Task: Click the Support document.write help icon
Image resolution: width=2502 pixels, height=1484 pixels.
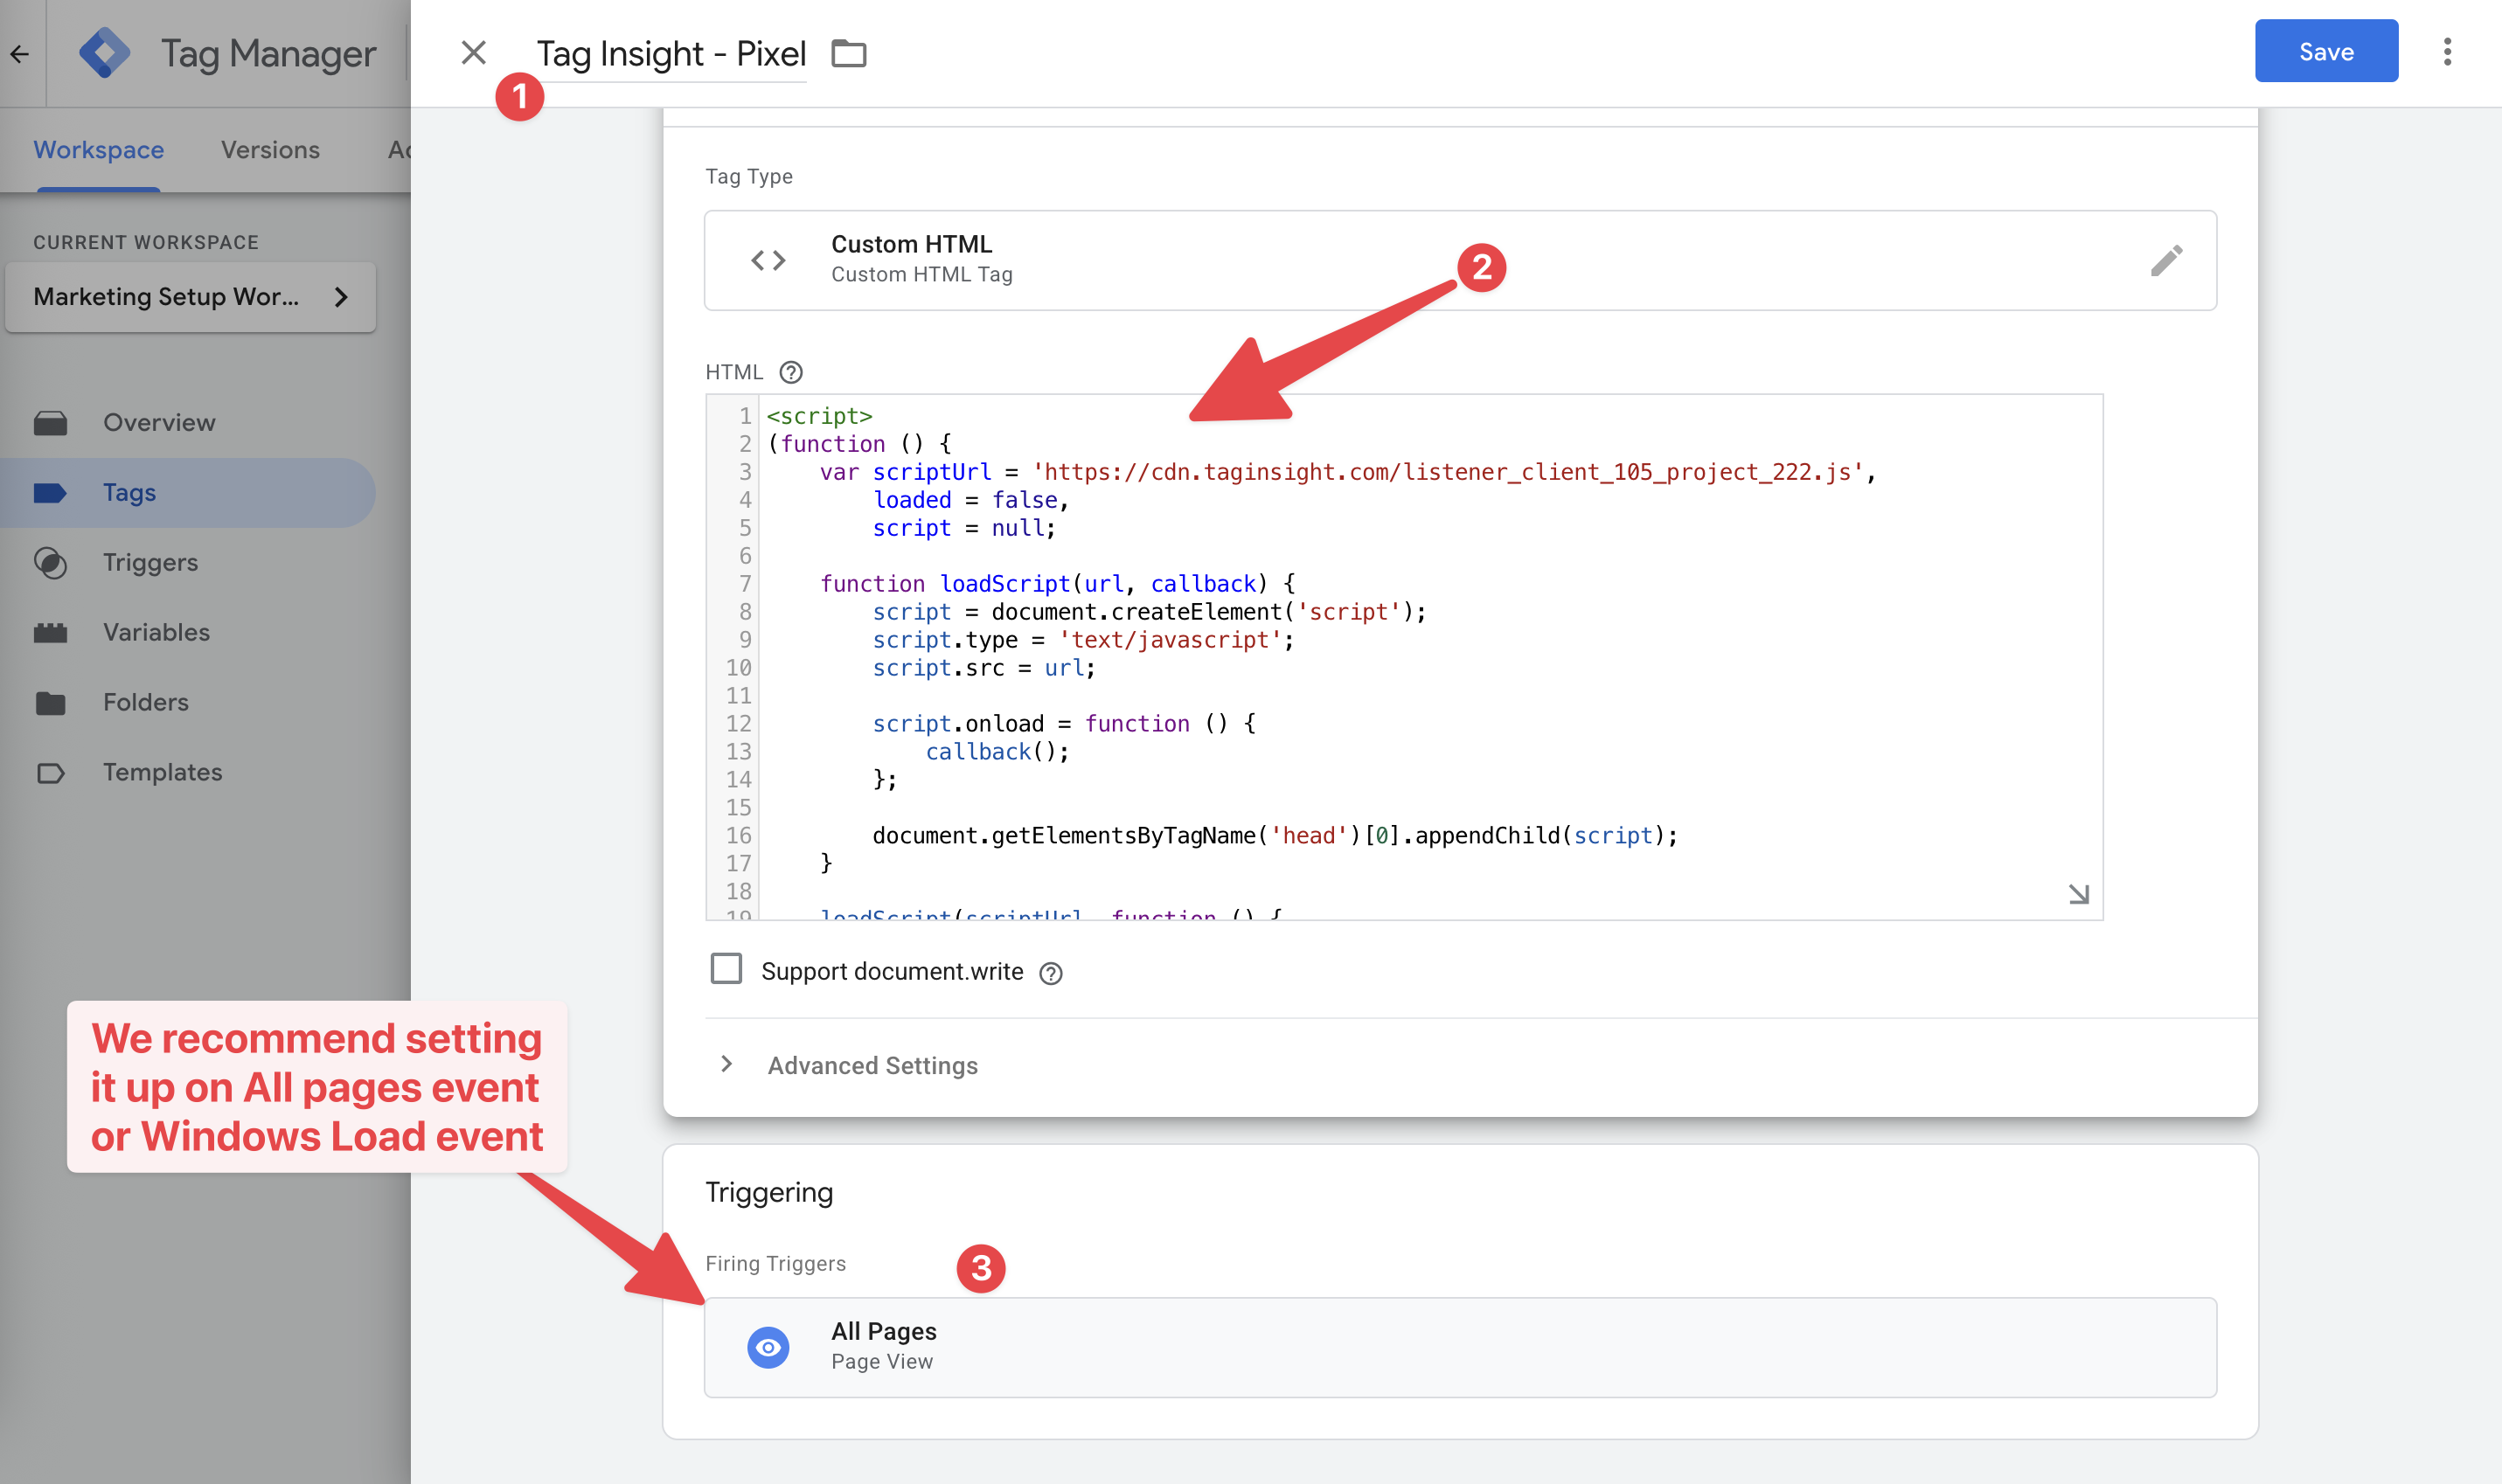Action: click(1050, 973)
